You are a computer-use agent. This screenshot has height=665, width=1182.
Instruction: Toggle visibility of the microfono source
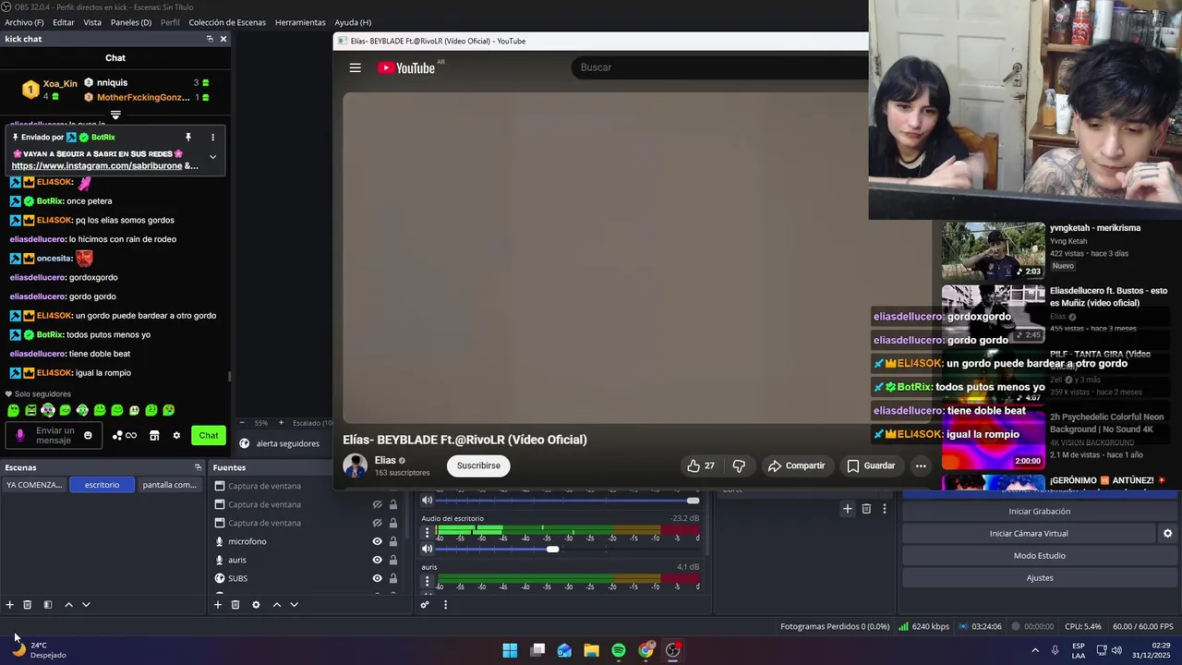(x=377, y=542)
